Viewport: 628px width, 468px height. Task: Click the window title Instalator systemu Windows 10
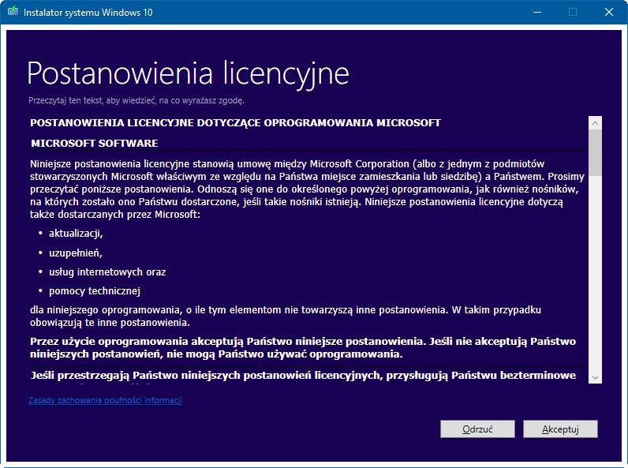click(x=88, y=13)
